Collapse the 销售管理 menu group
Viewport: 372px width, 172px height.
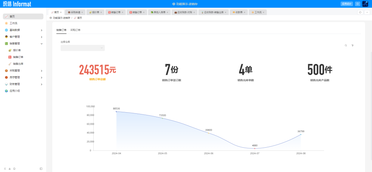tap(23, 44)
